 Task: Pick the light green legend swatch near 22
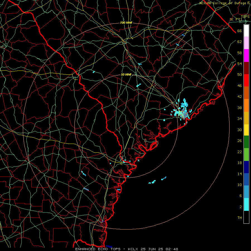[246, 155]
